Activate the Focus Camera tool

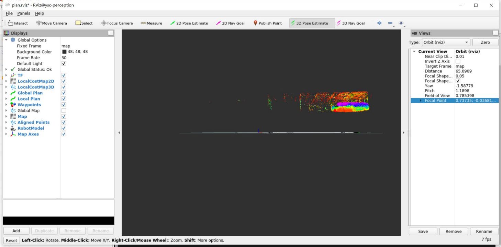pyautogui.click(x=117, y=23)
